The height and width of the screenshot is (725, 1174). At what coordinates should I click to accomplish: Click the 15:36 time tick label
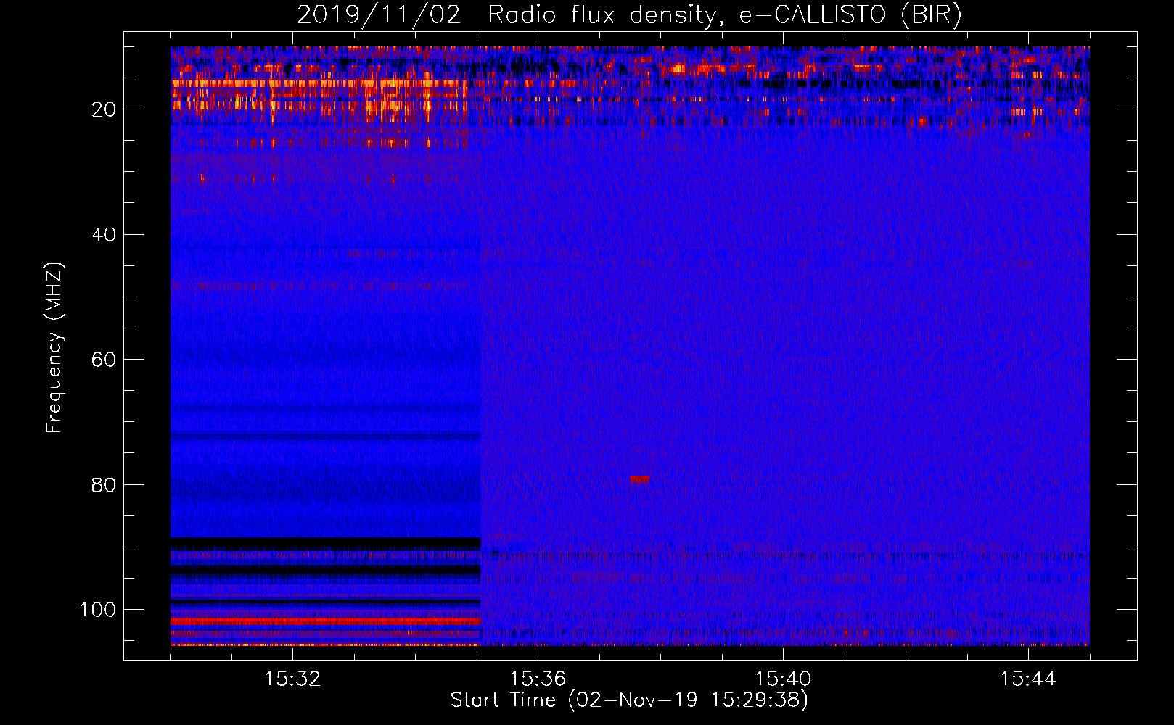coord(538,679)
